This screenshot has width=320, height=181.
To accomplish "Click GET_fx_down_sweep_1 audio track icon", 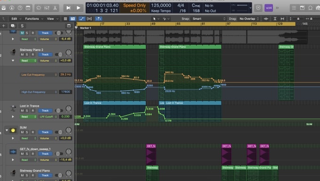I will [x=13, y=152].
